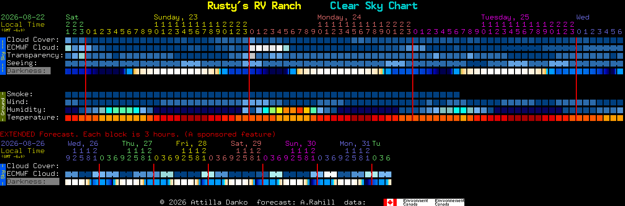Click the vertical blue Sky sidebar label

pos(2,55)
